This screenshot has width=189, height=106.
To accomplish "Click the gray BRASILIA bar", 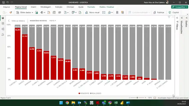I will (161, 52).
